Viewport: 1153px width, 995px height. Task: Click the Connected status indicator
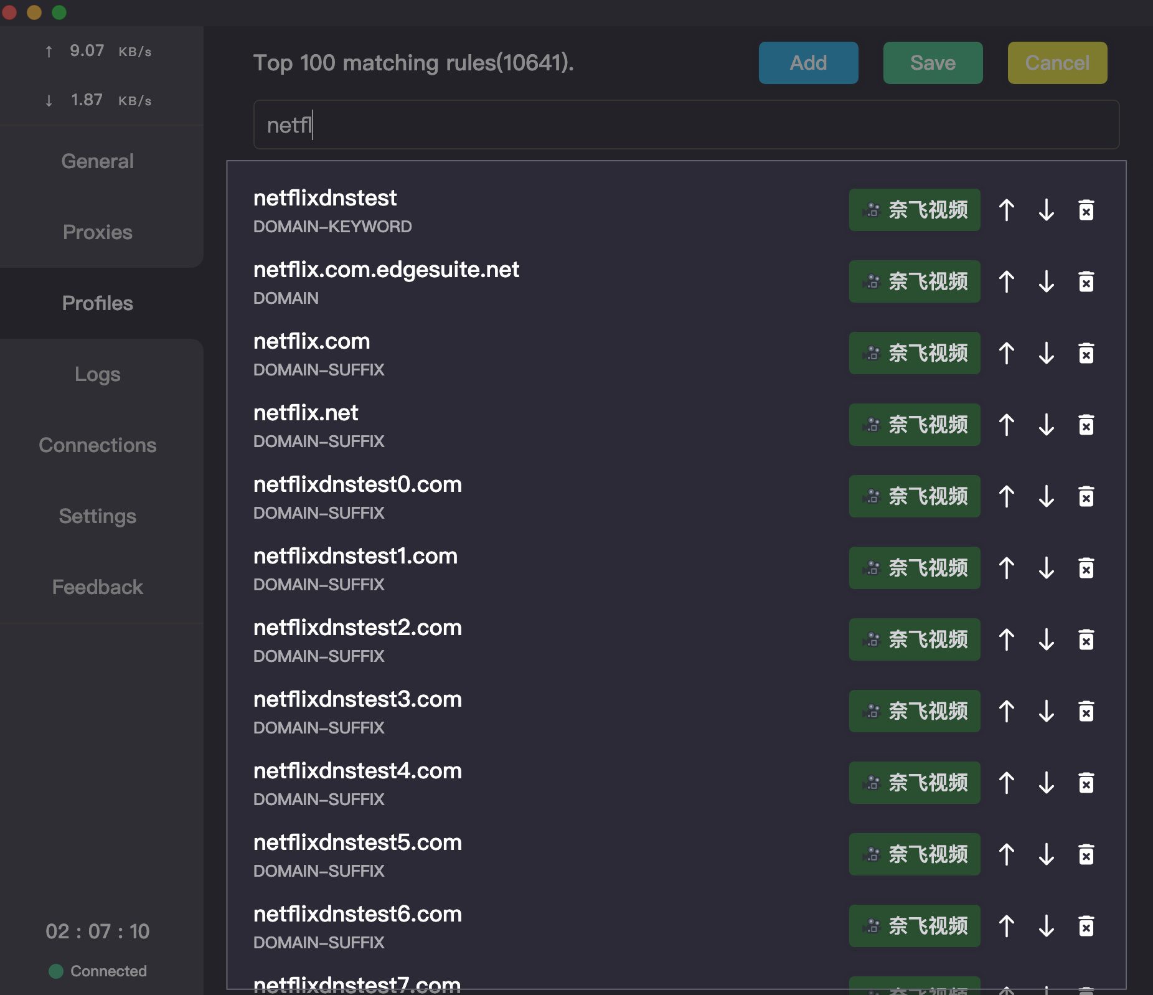(98, 971)
